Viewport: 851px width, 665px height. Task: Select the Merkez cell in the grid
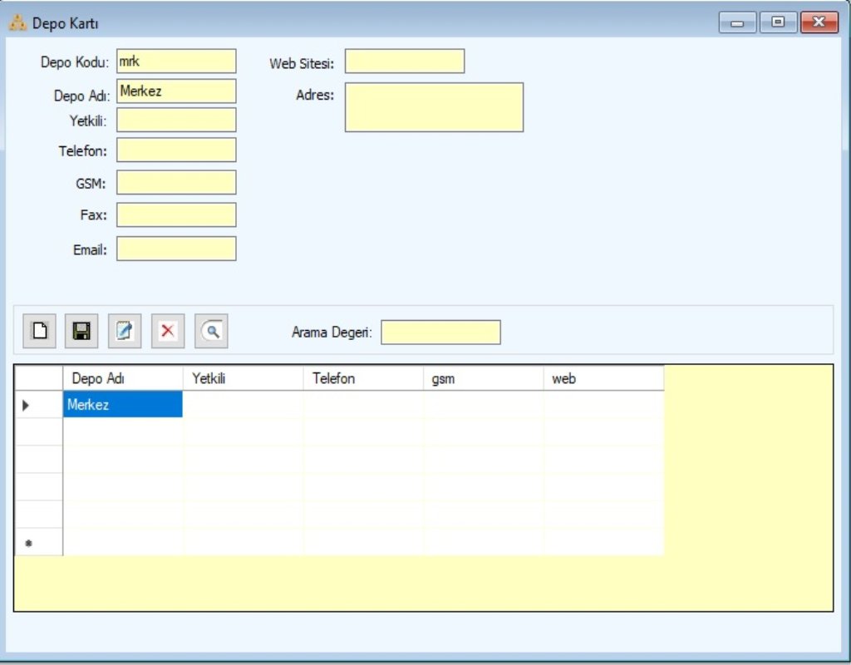(x=123, y=405)
